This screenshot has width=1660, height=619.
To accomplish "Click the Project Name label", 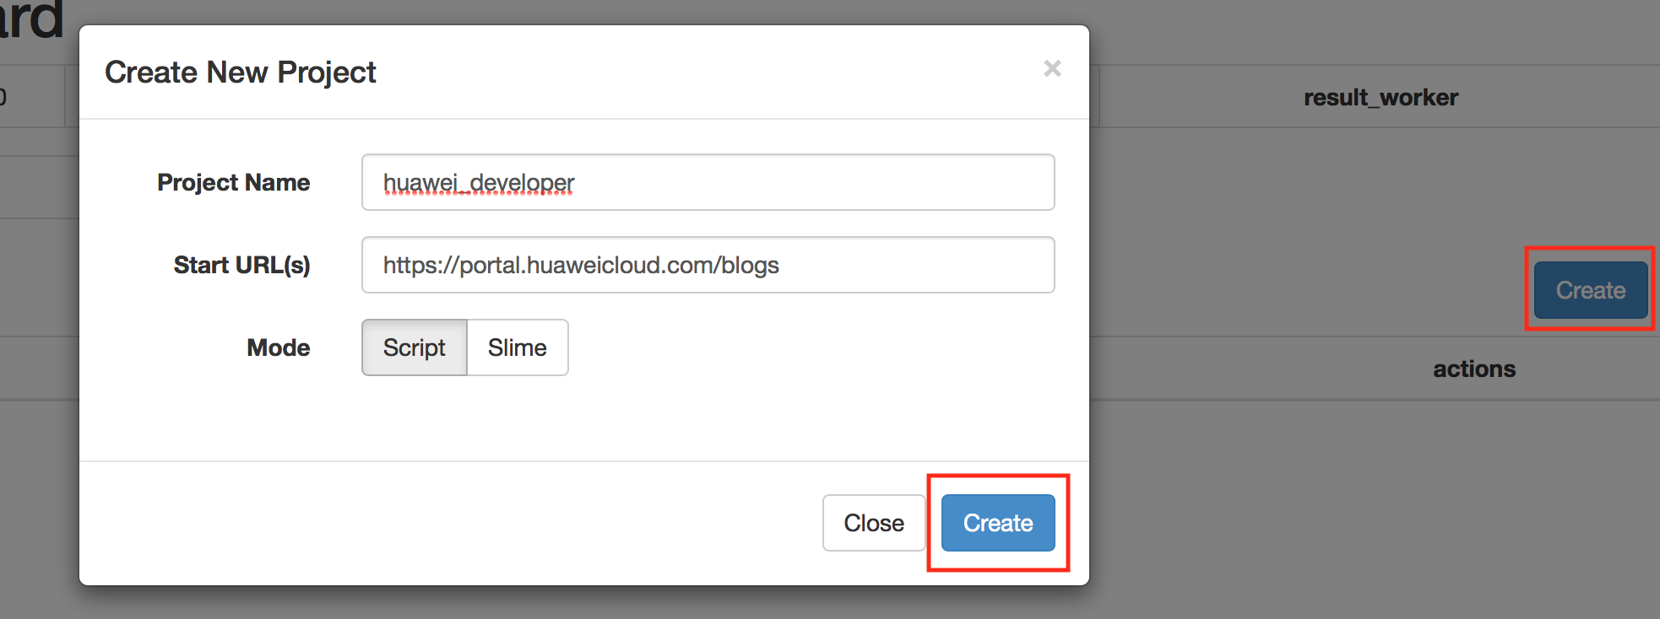I will click(233, 182).
